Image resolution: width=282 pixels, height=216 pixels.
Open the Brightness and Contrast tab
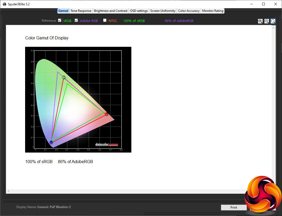[x=110, y=11]
